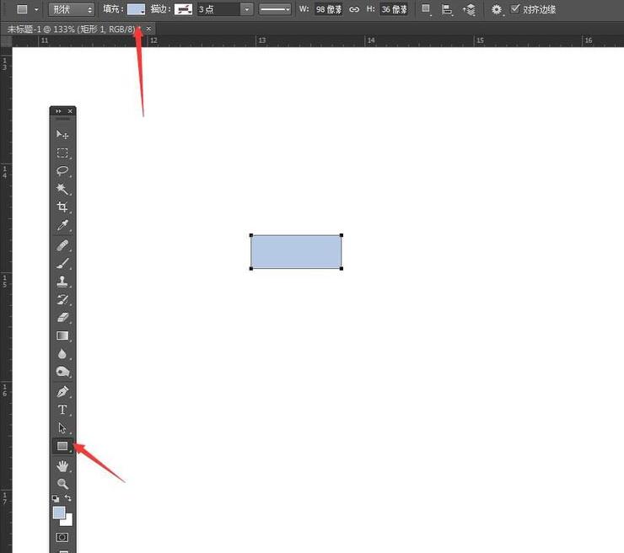Select the Healing Brush tool
The width and height of the screenshot is (624, 553).
click(x=62, y=245)
